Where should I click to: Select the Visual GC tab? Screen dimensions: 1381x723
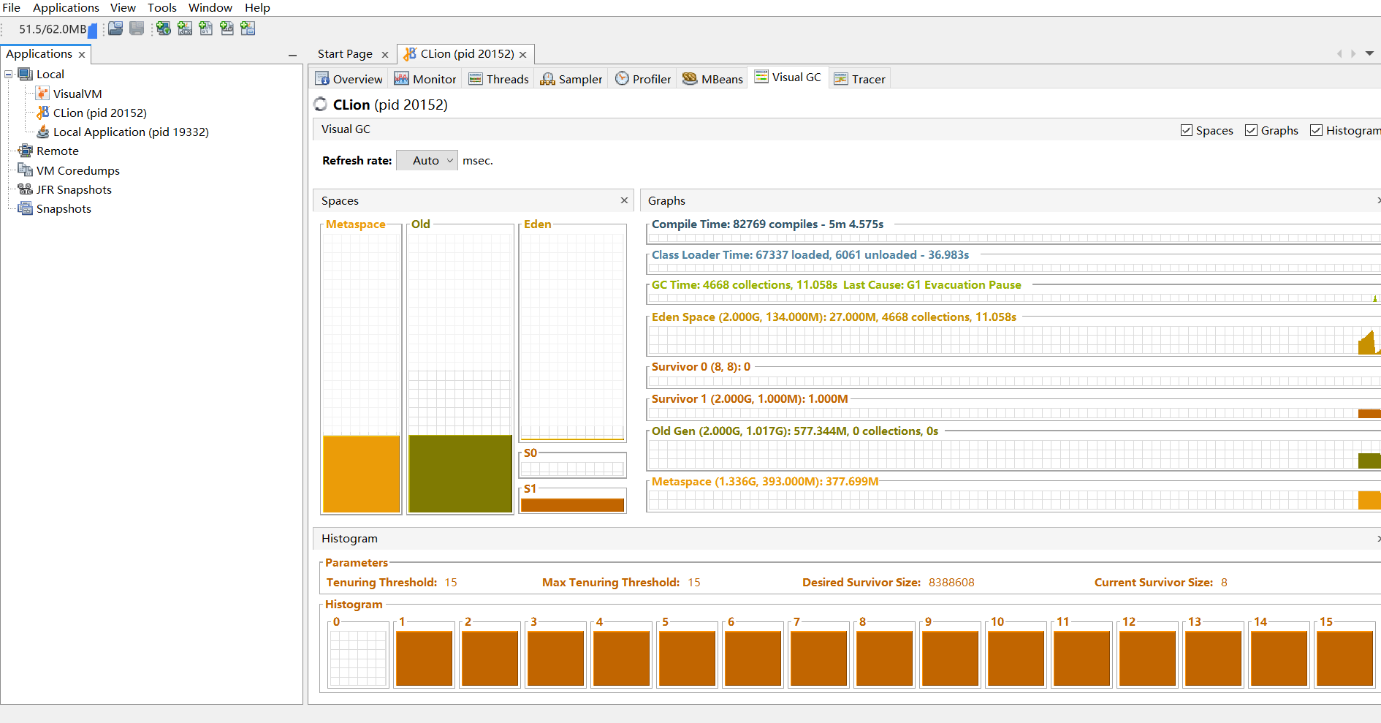point(788,77)
